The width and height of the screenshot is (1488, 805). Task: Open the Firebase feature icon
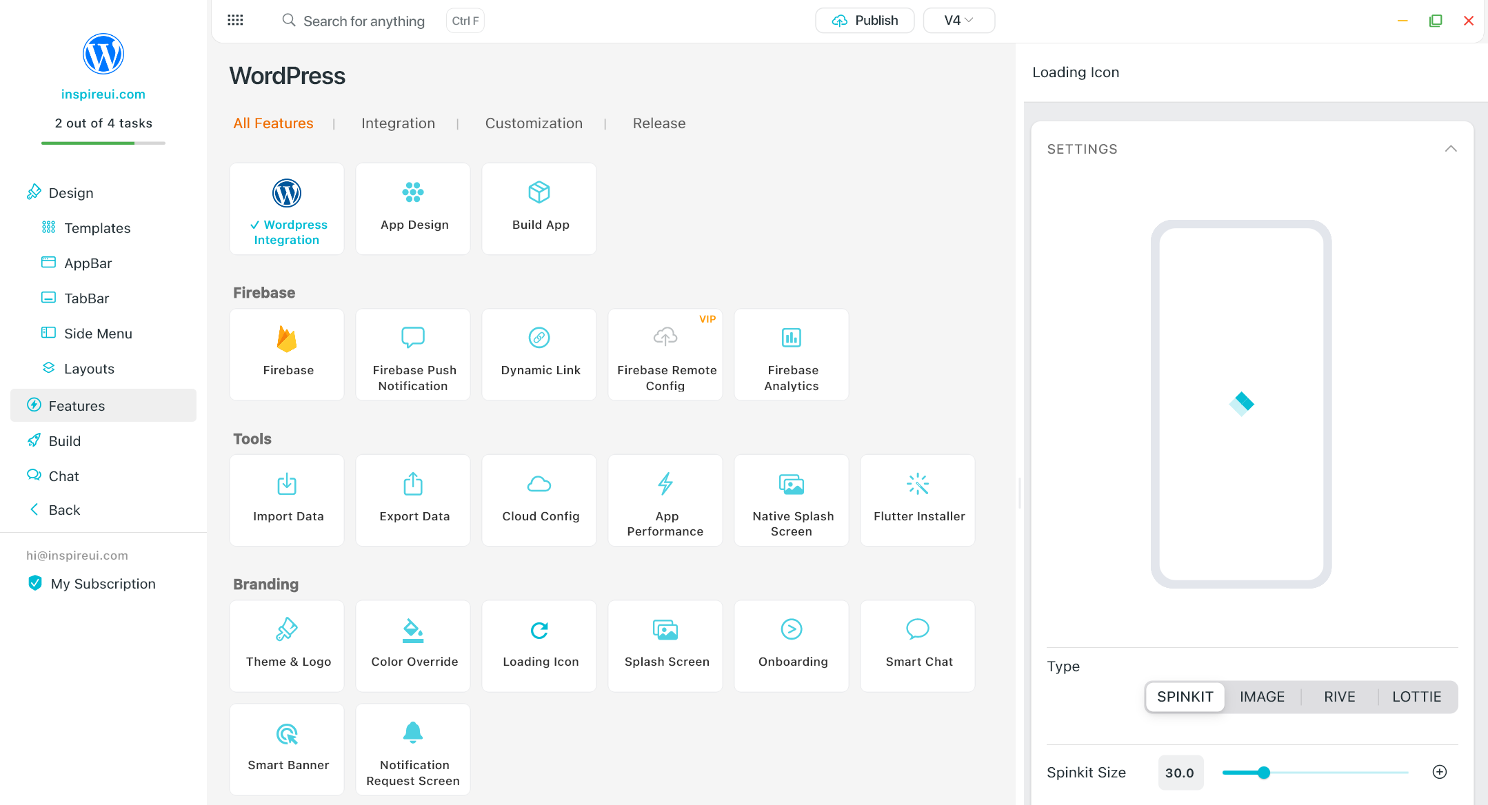287,338
